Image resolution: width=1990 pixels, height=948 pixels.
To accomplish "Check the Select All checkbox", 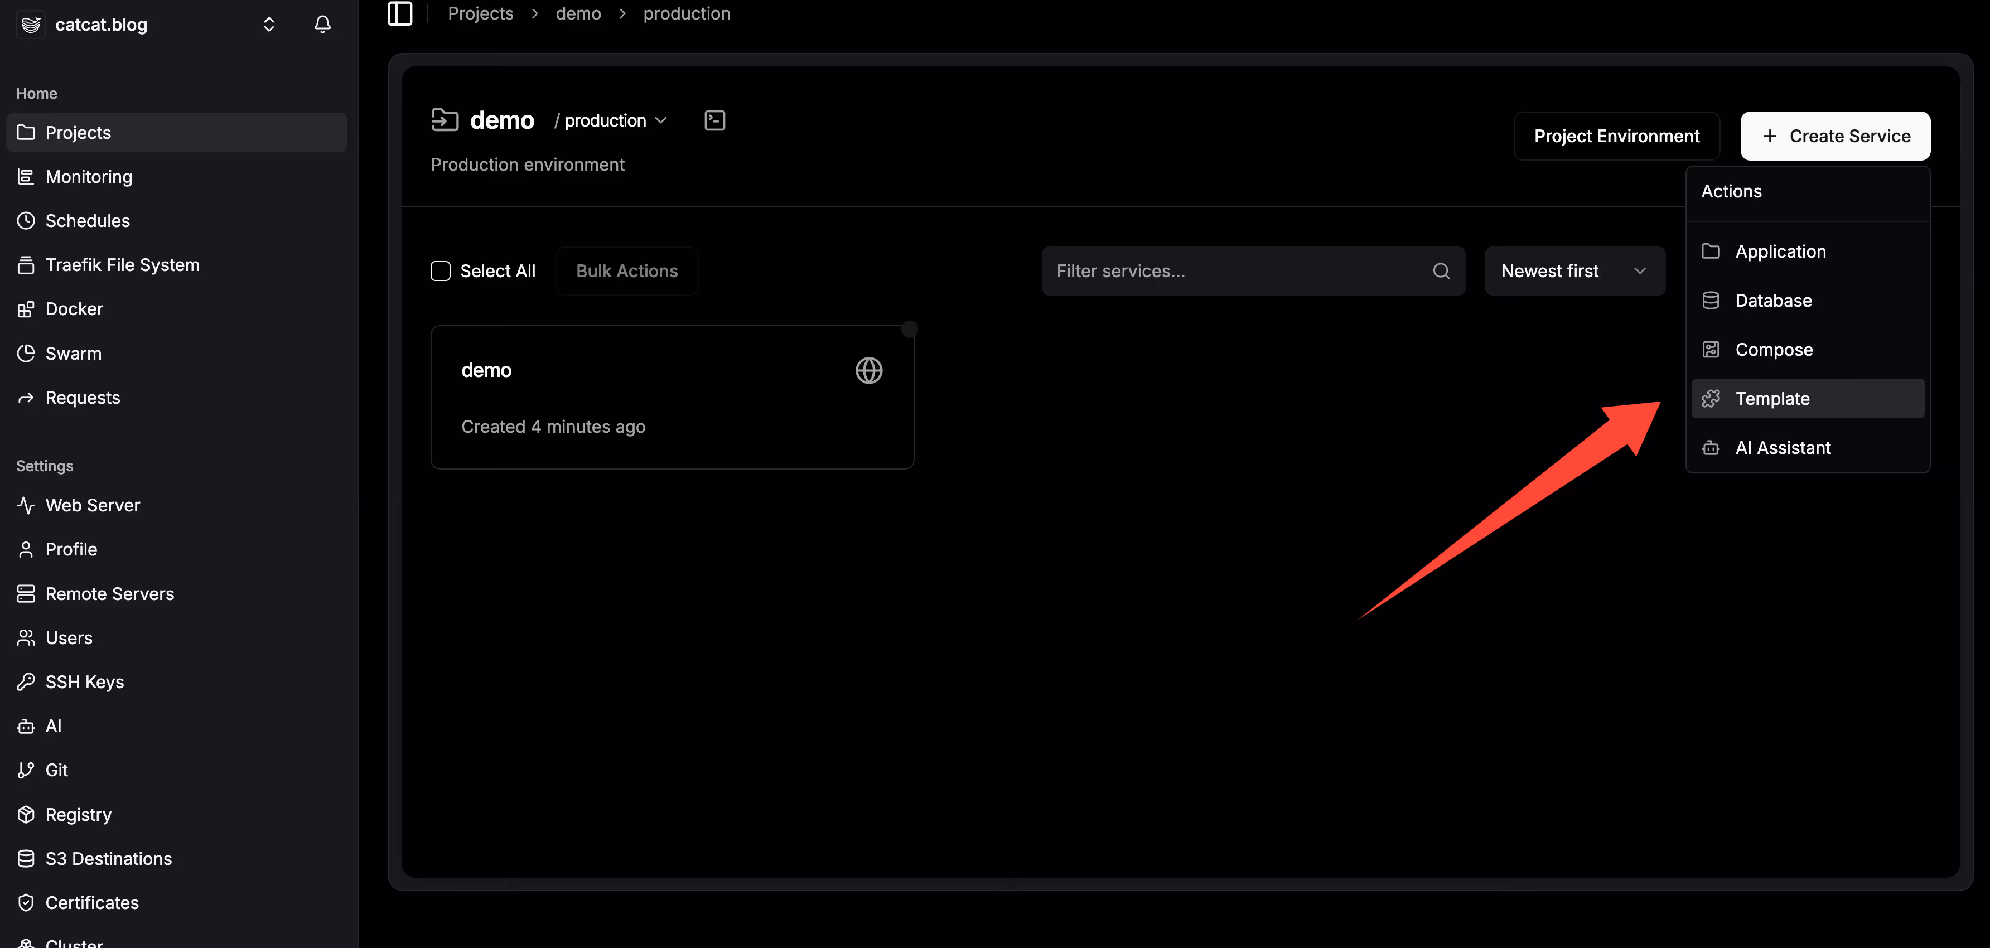I will (441, 271).
